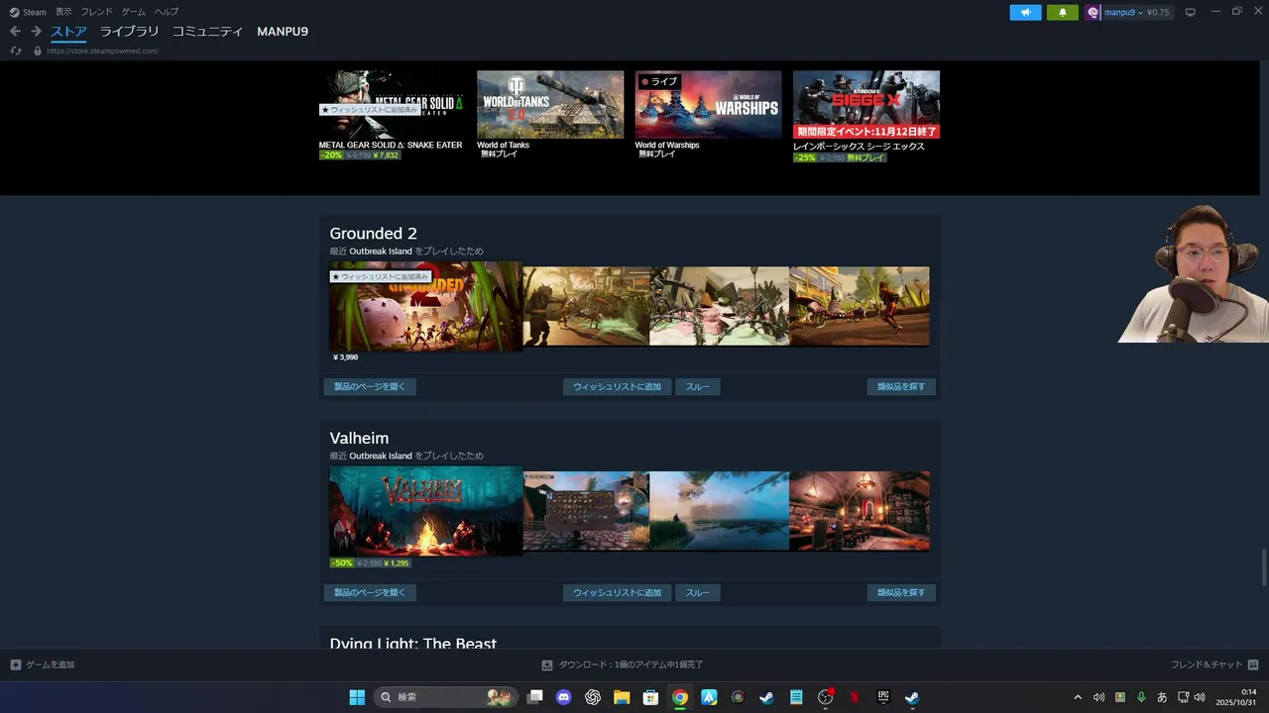
Task: Open Grounded 2 product page button
Action: pos(370,386)
